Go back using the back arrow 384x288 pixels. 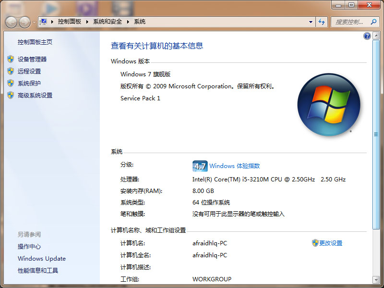tap(11, 22)
